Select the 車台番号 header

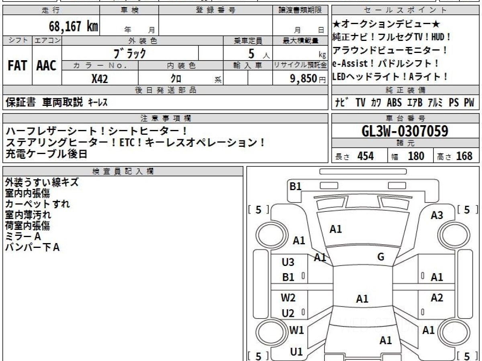point(406,118)
